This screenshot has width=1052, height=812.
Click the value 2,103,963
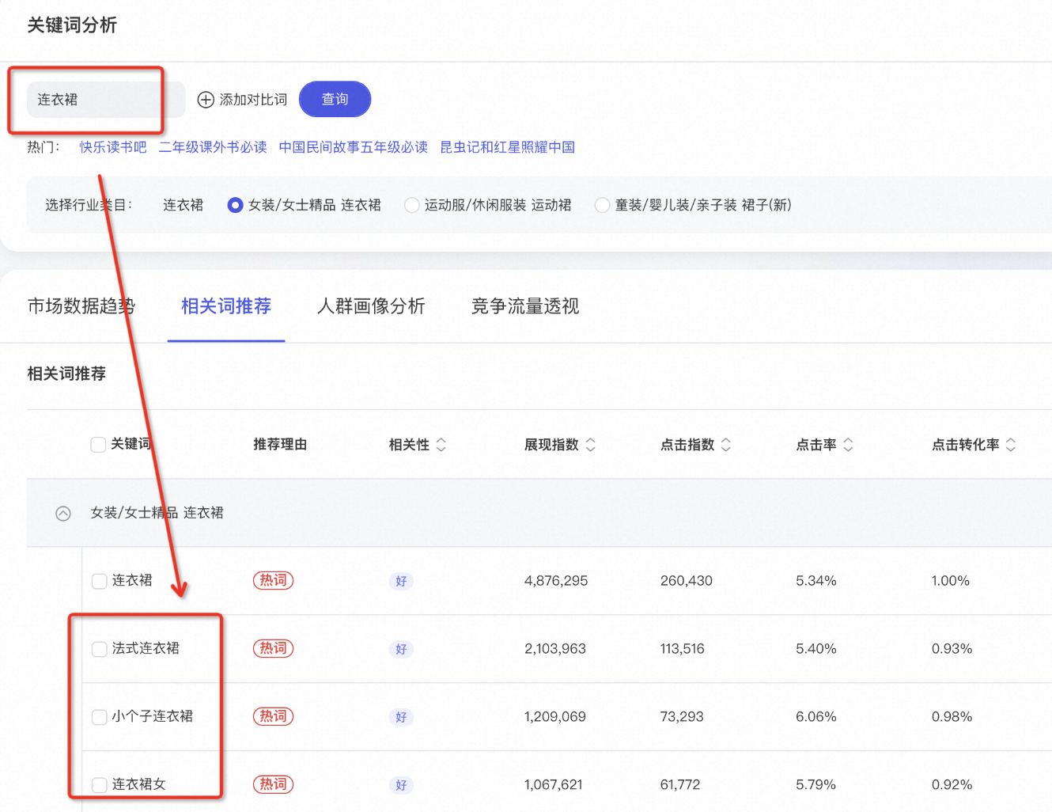click(555, 649)
